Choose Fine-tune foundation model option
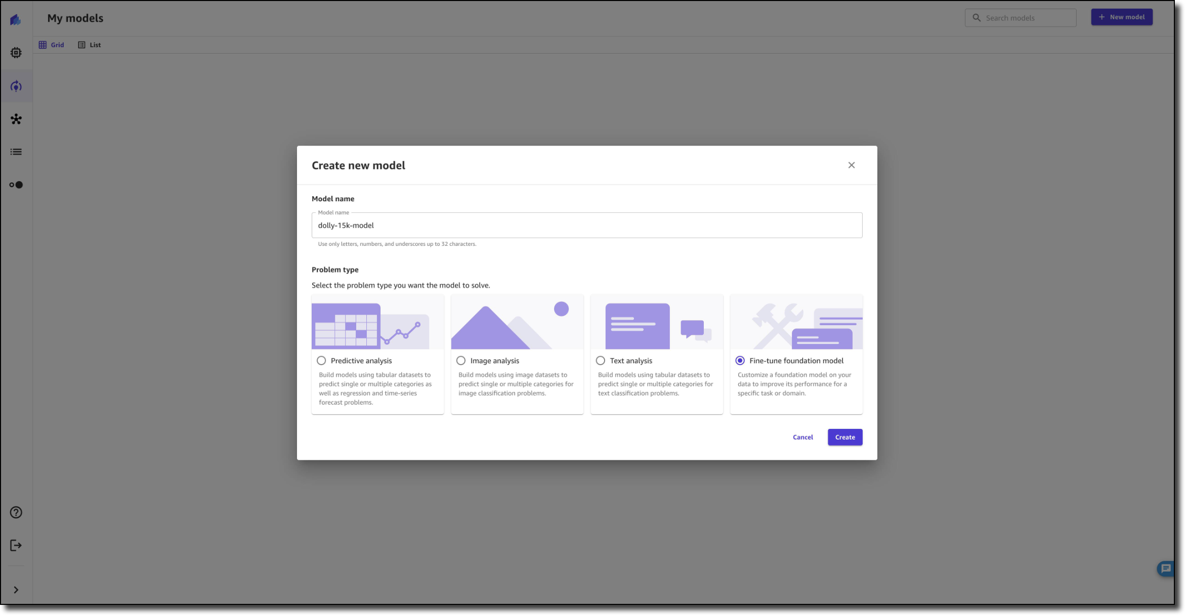This screenshot has width=1185, height=615. pos(740,361)
